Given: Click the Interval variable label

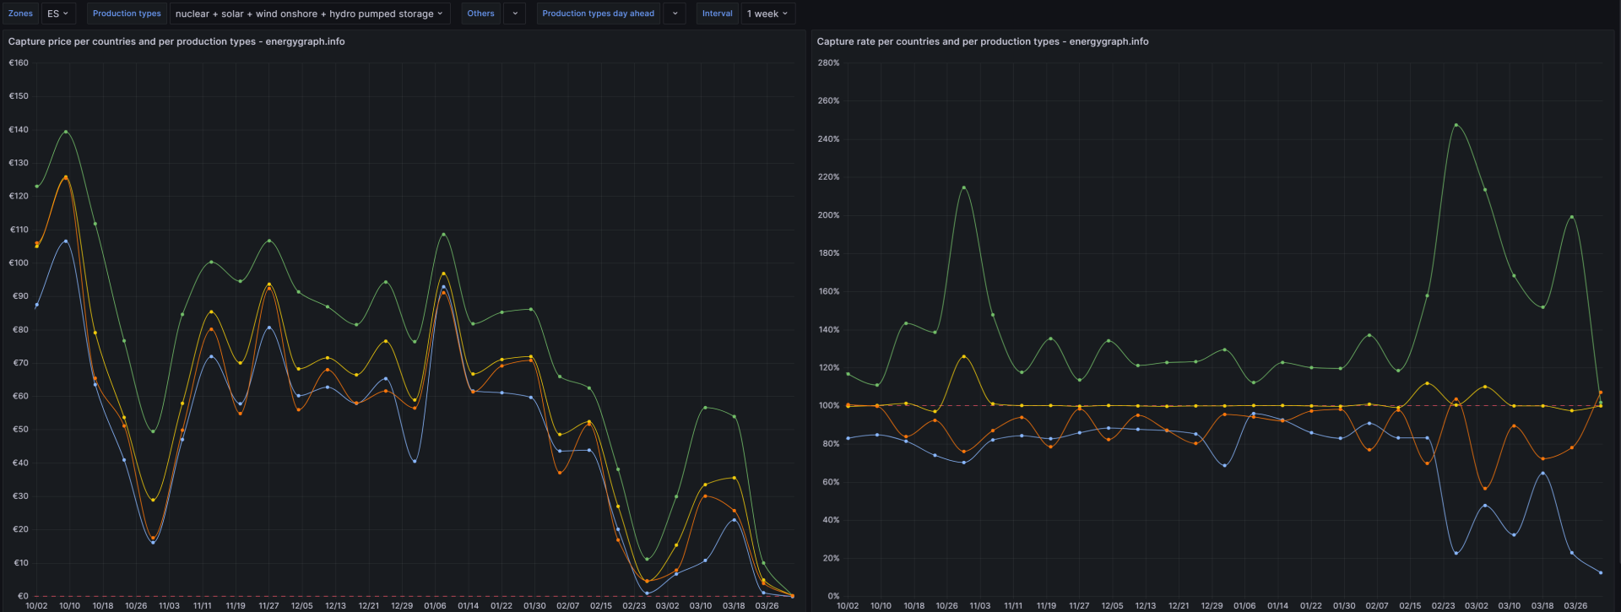Looking at the screenshot, I should tap(717, 14).
